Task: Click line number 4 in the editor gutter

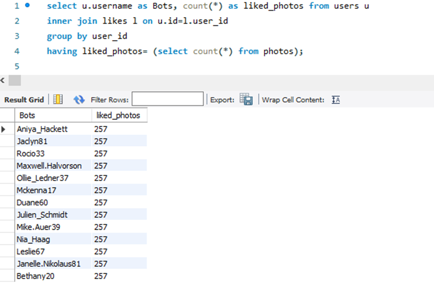Action: [x=17, y=51]
